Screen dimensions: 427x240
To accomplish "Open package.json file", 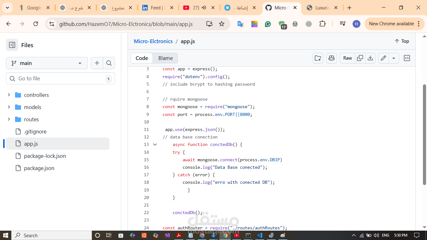I will [x=39, y=168].
